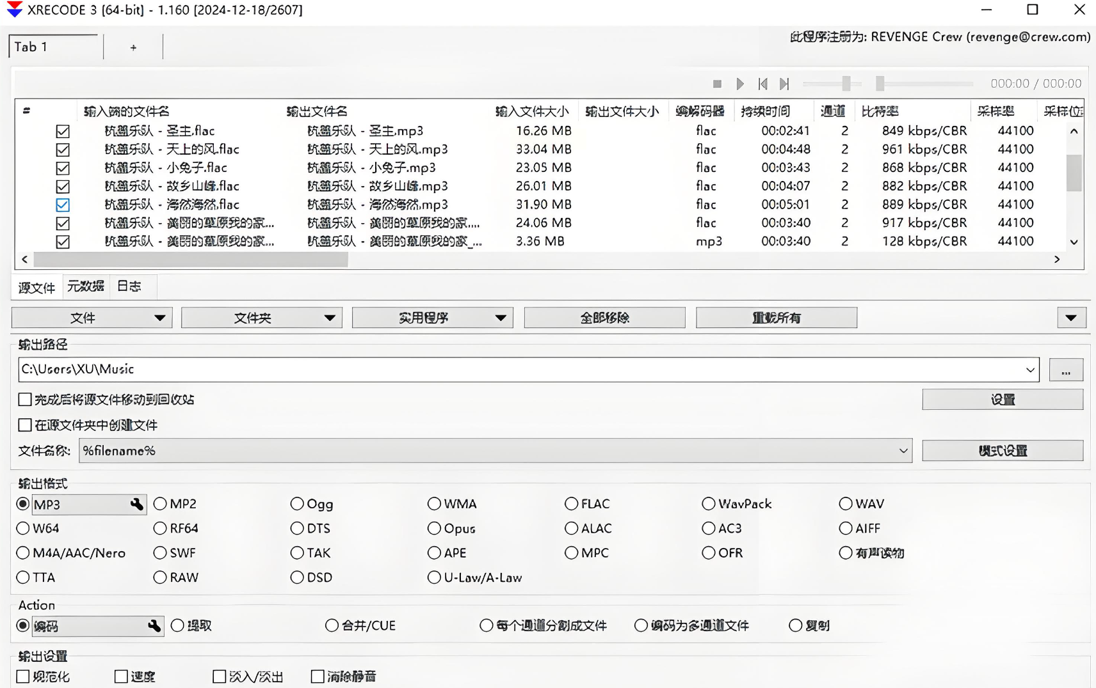Image resolution: width=1096 pixels, height=688 pixels.
Task: Uncheck the file row sized 31.90 MB
Action: tap(63, 205)
